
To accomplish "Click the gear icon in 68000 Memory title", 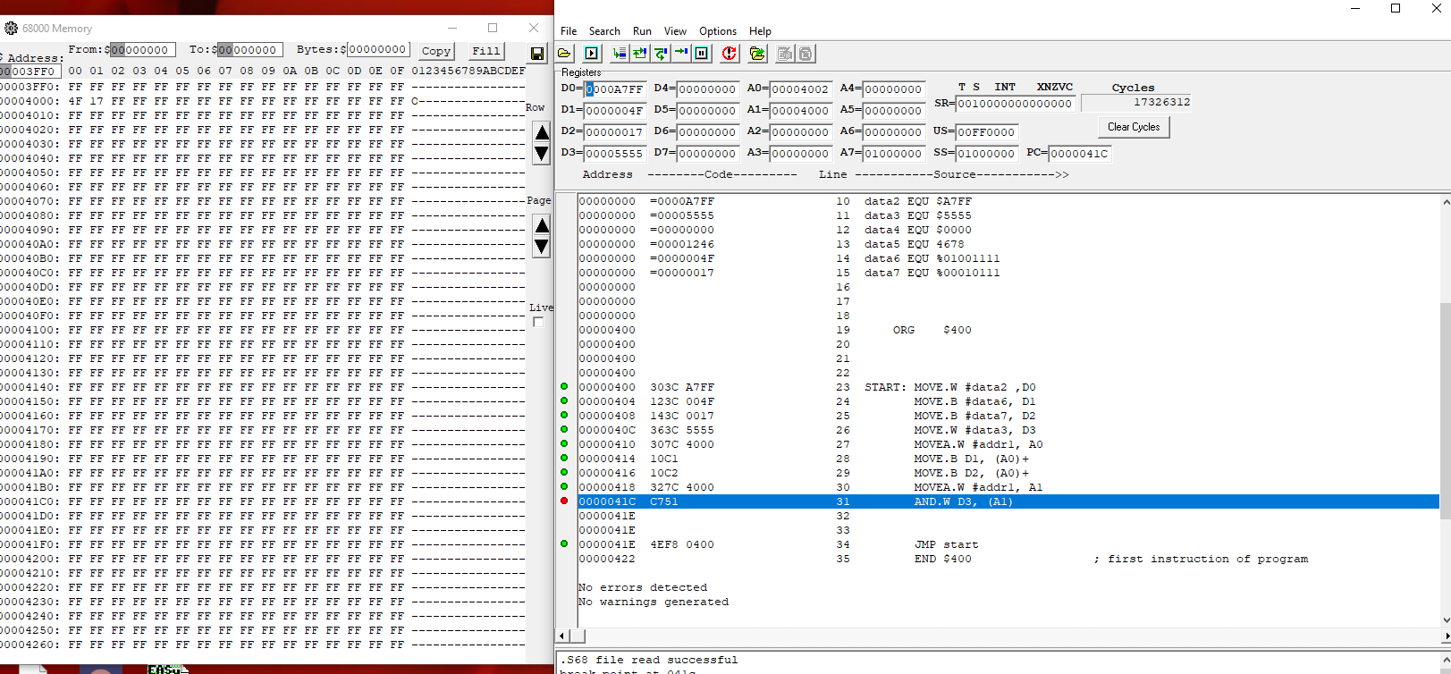I will tap(11, 29).
